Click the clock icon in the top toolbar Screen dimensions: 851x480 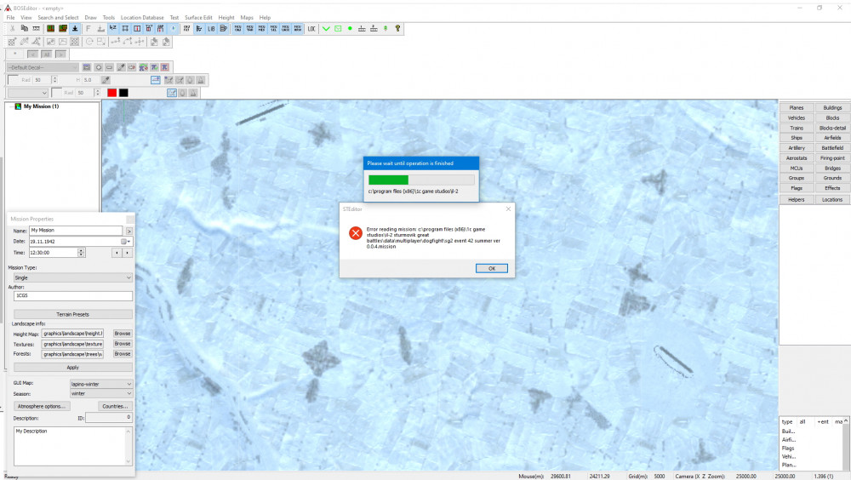(x=173, y=29)
